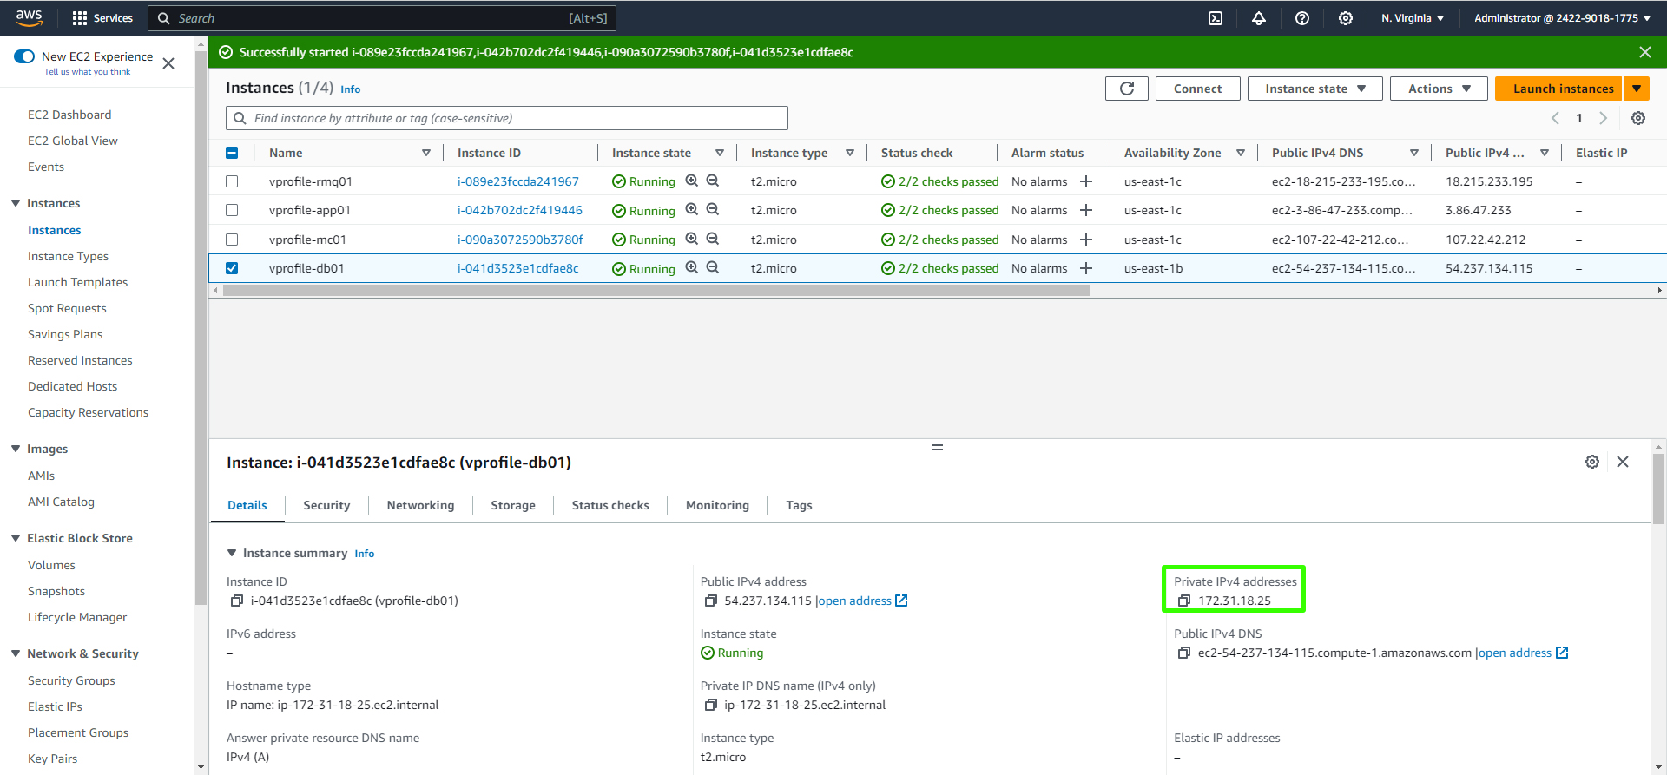Viewport: 1667px width, 775px height.
Task: Toggle the New EC2 Experience switch
Action: tap(24, 56)
